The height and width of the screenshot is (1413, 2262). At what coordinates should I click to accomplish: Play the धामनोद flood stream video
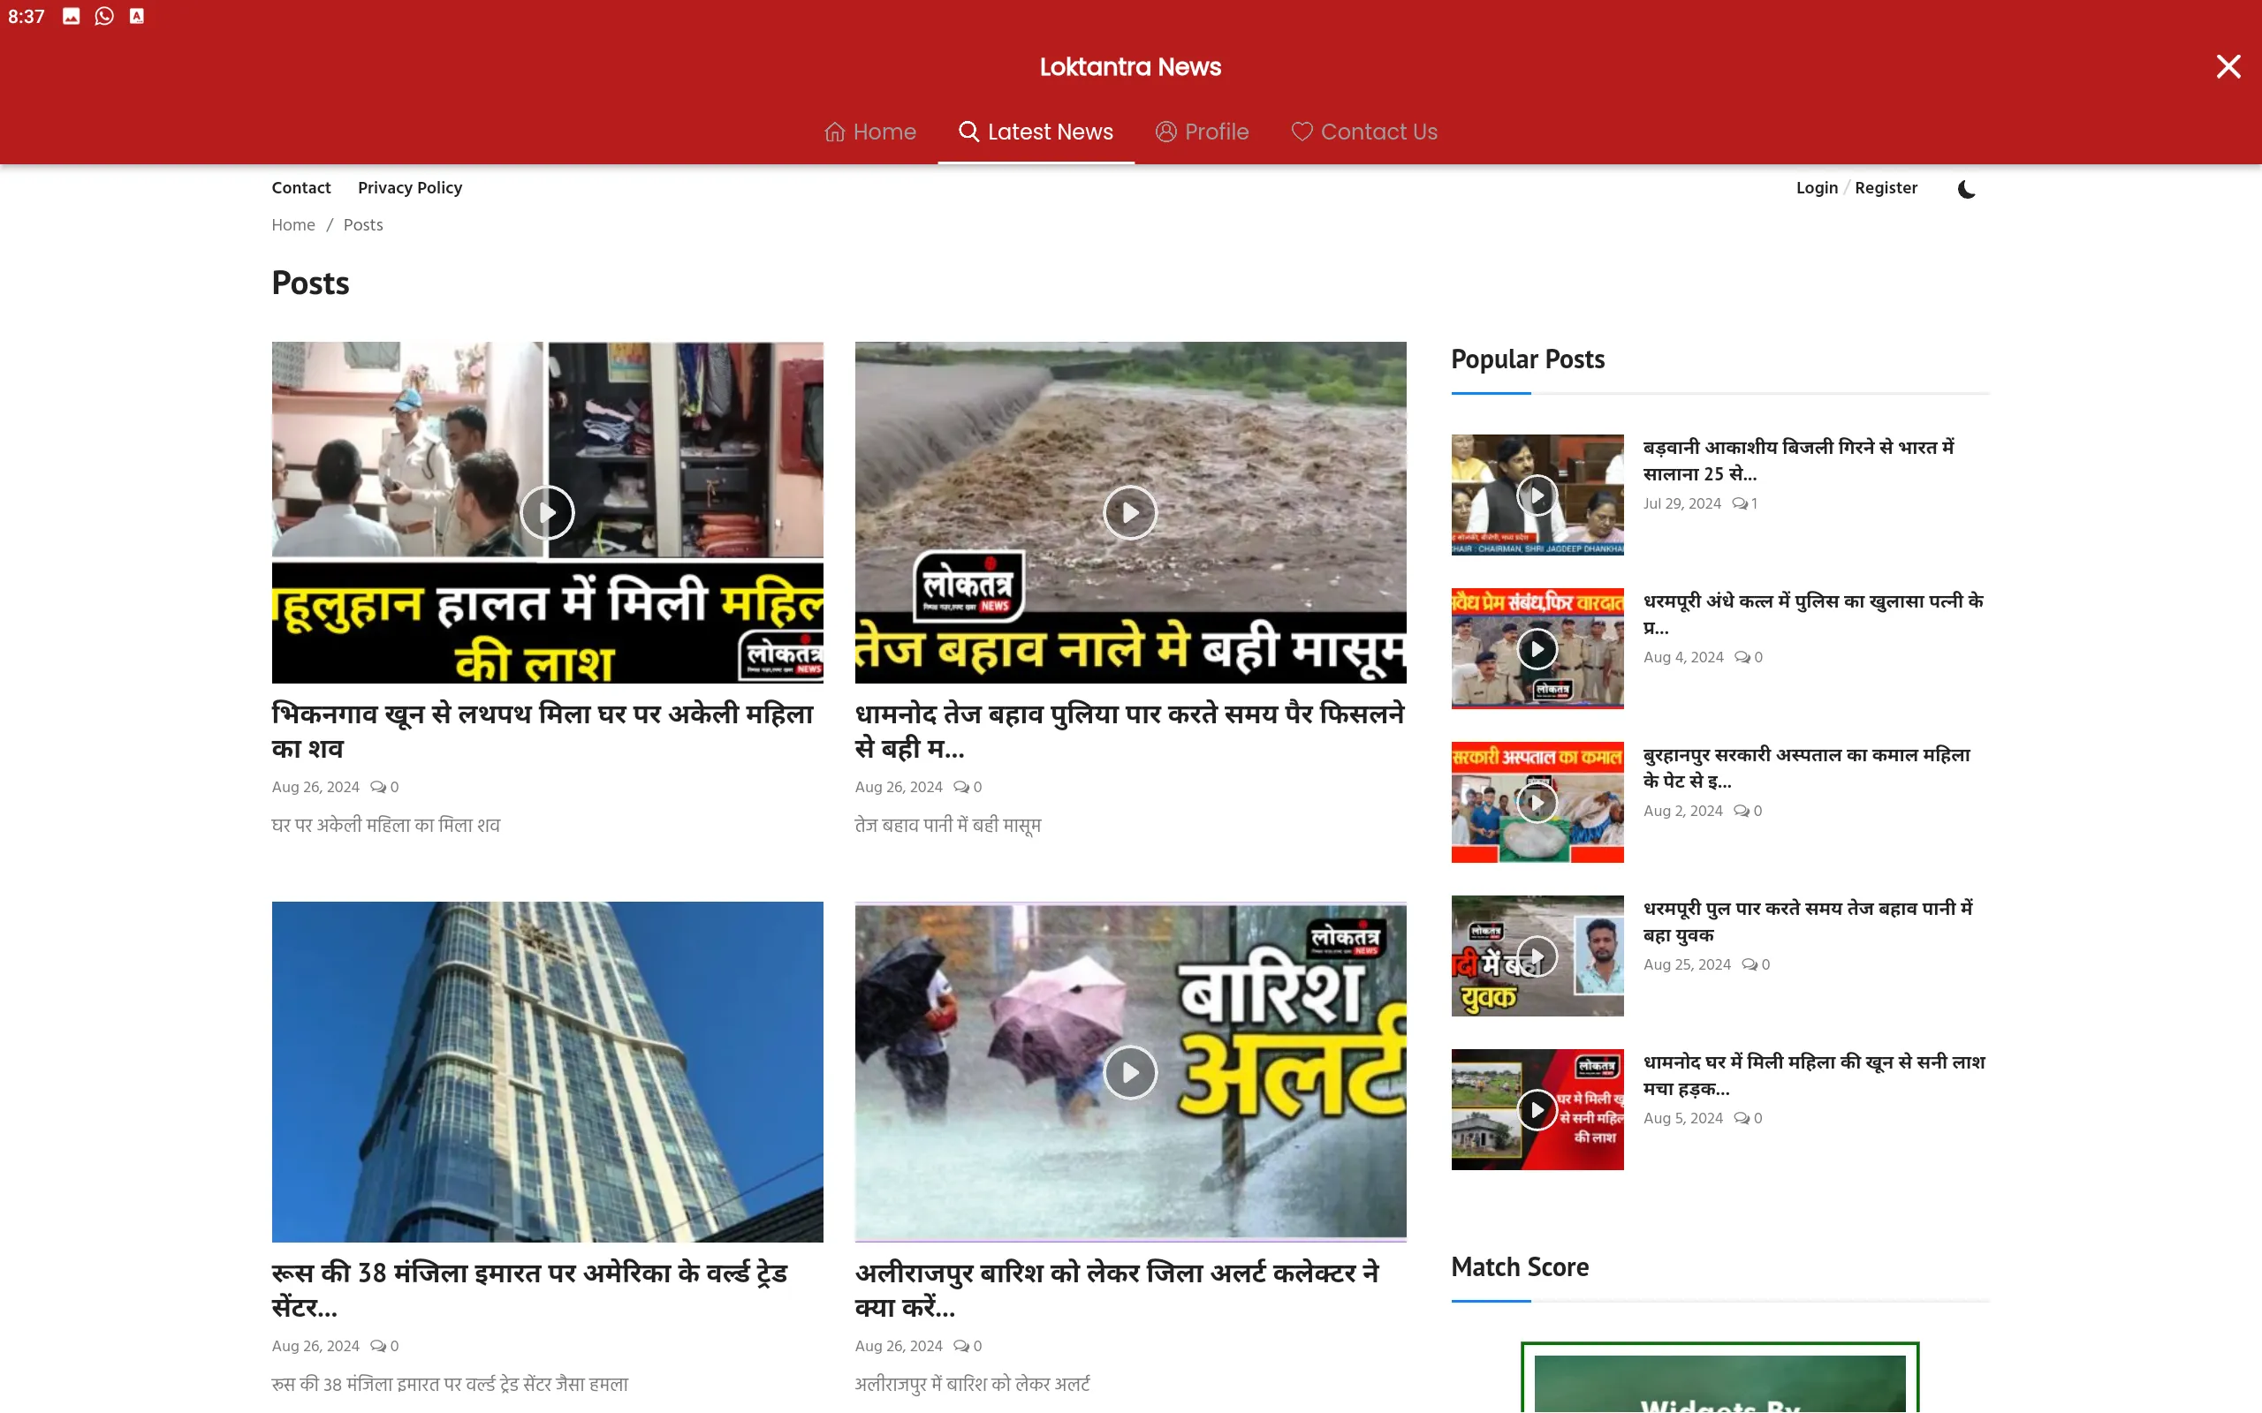point(1130,512)
